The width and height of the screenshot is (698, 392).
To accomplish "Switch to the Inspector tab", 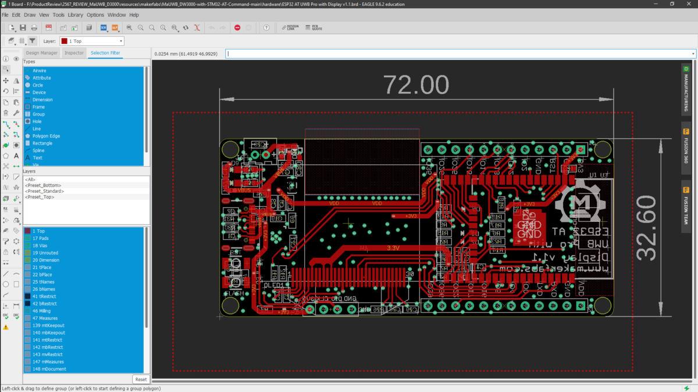I will pos(74,52).
